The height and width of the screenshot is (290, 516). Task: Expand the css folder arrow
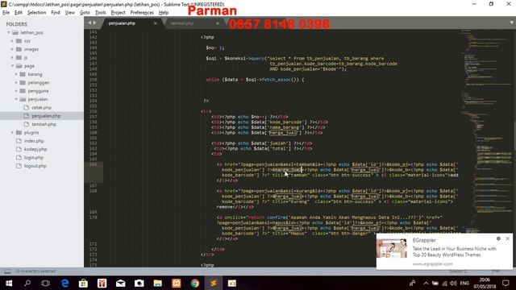[13, 41]
